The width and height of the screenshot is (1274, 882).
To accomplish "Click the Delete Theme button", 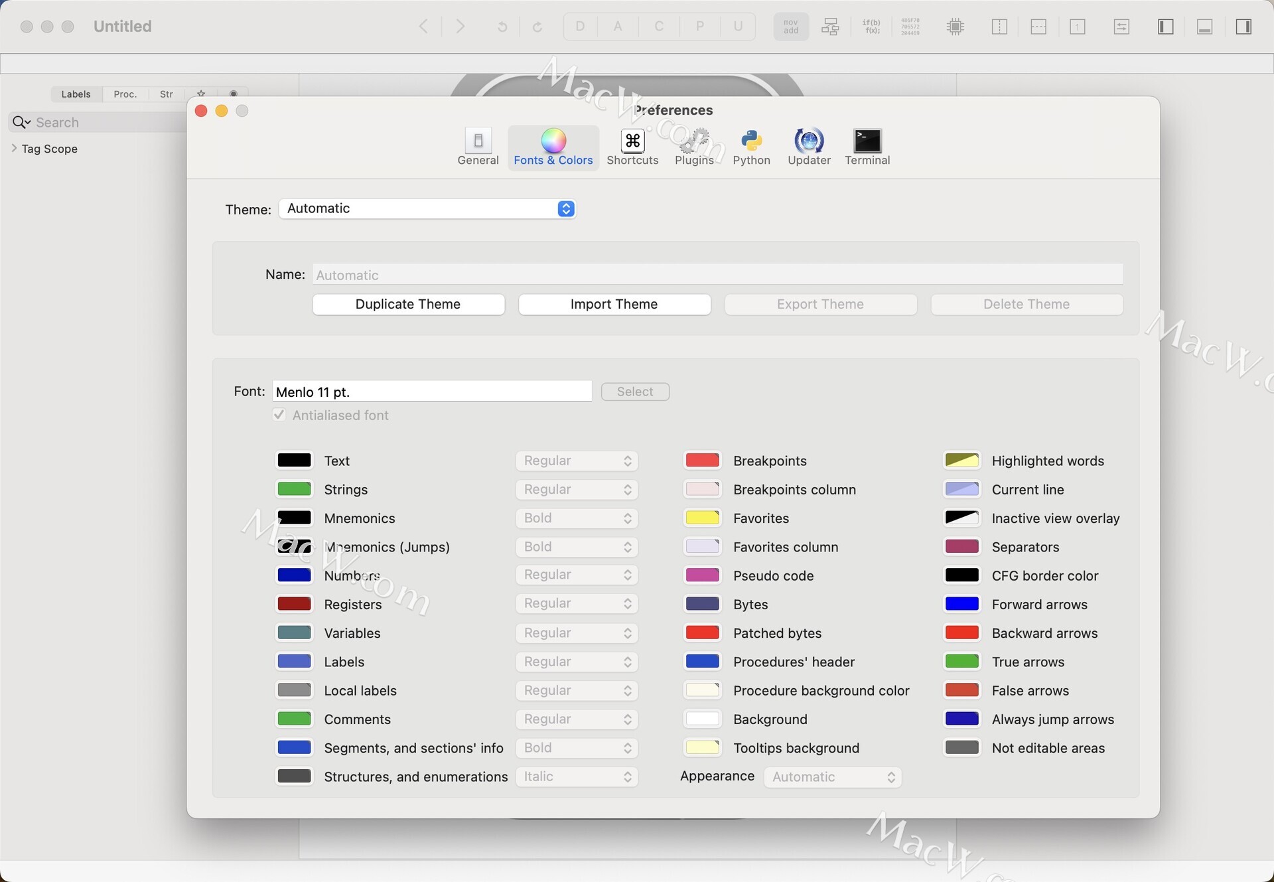I will (x=1026, y=304).
